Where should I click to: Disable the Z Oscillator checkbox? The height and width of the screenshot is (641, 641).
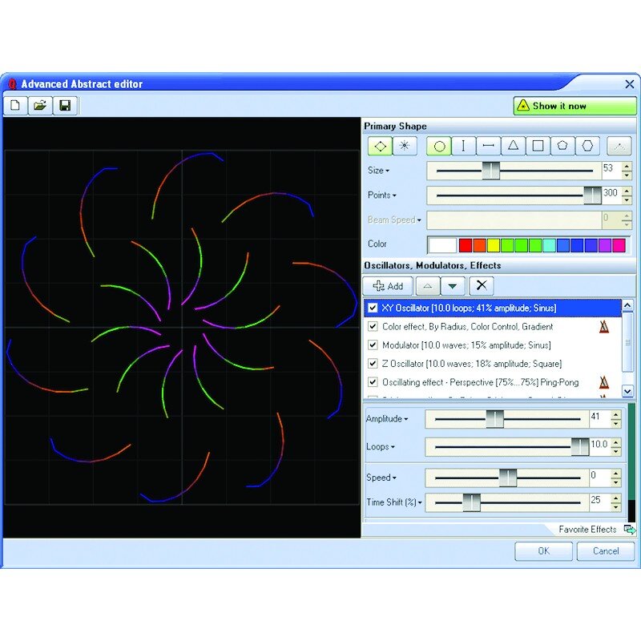click(x=373, y=364)
